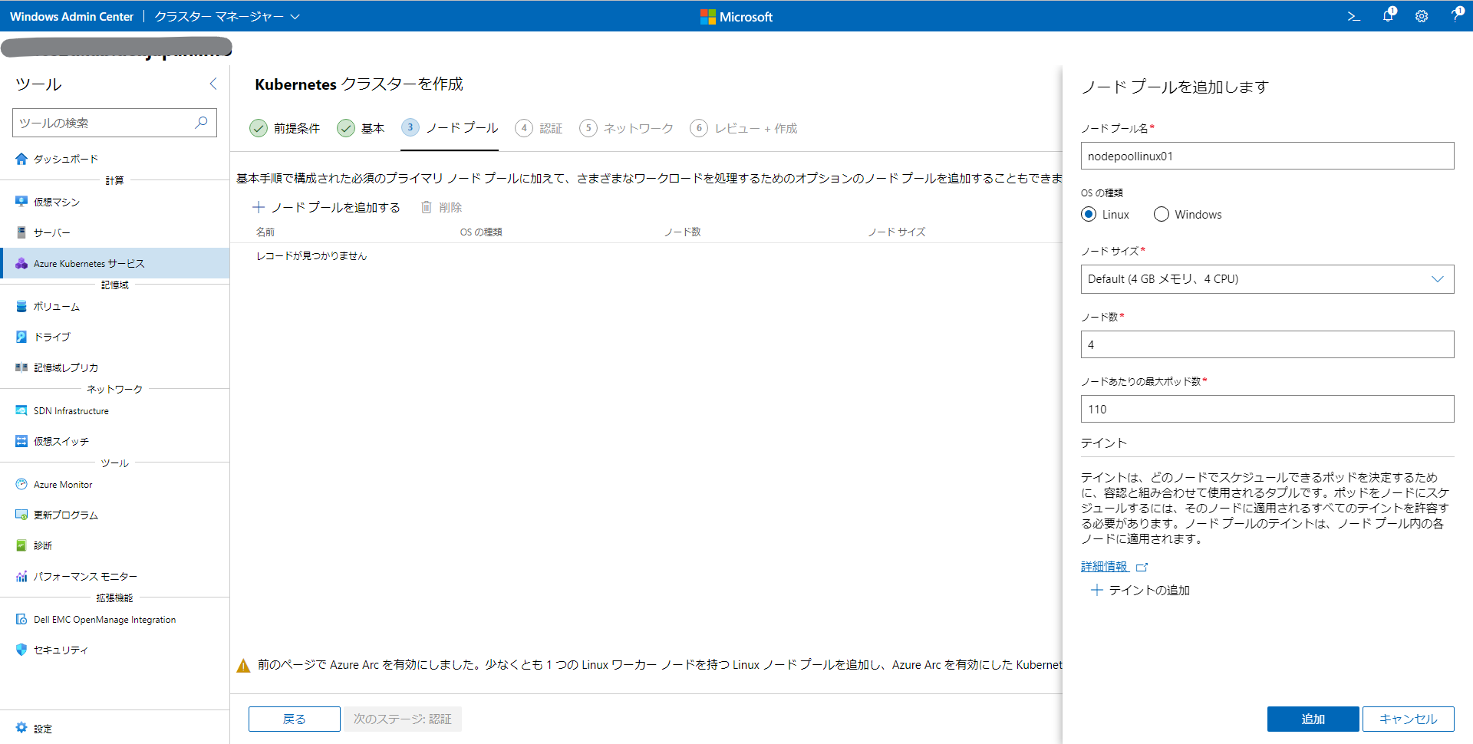Viewport: 1473px width, 744px height.
Task: Open the notifications bell icon
Action: (1389, 15)
